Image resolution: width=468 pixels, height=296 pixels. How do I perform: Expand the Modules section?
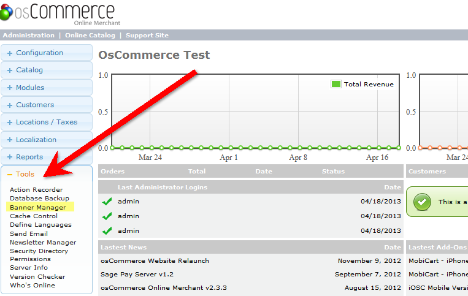point(47,88)
